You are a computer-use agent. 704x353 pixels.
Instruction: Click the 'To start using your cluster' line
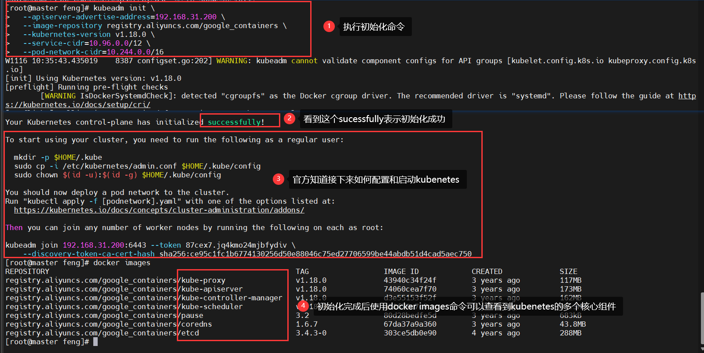(175, 140)
